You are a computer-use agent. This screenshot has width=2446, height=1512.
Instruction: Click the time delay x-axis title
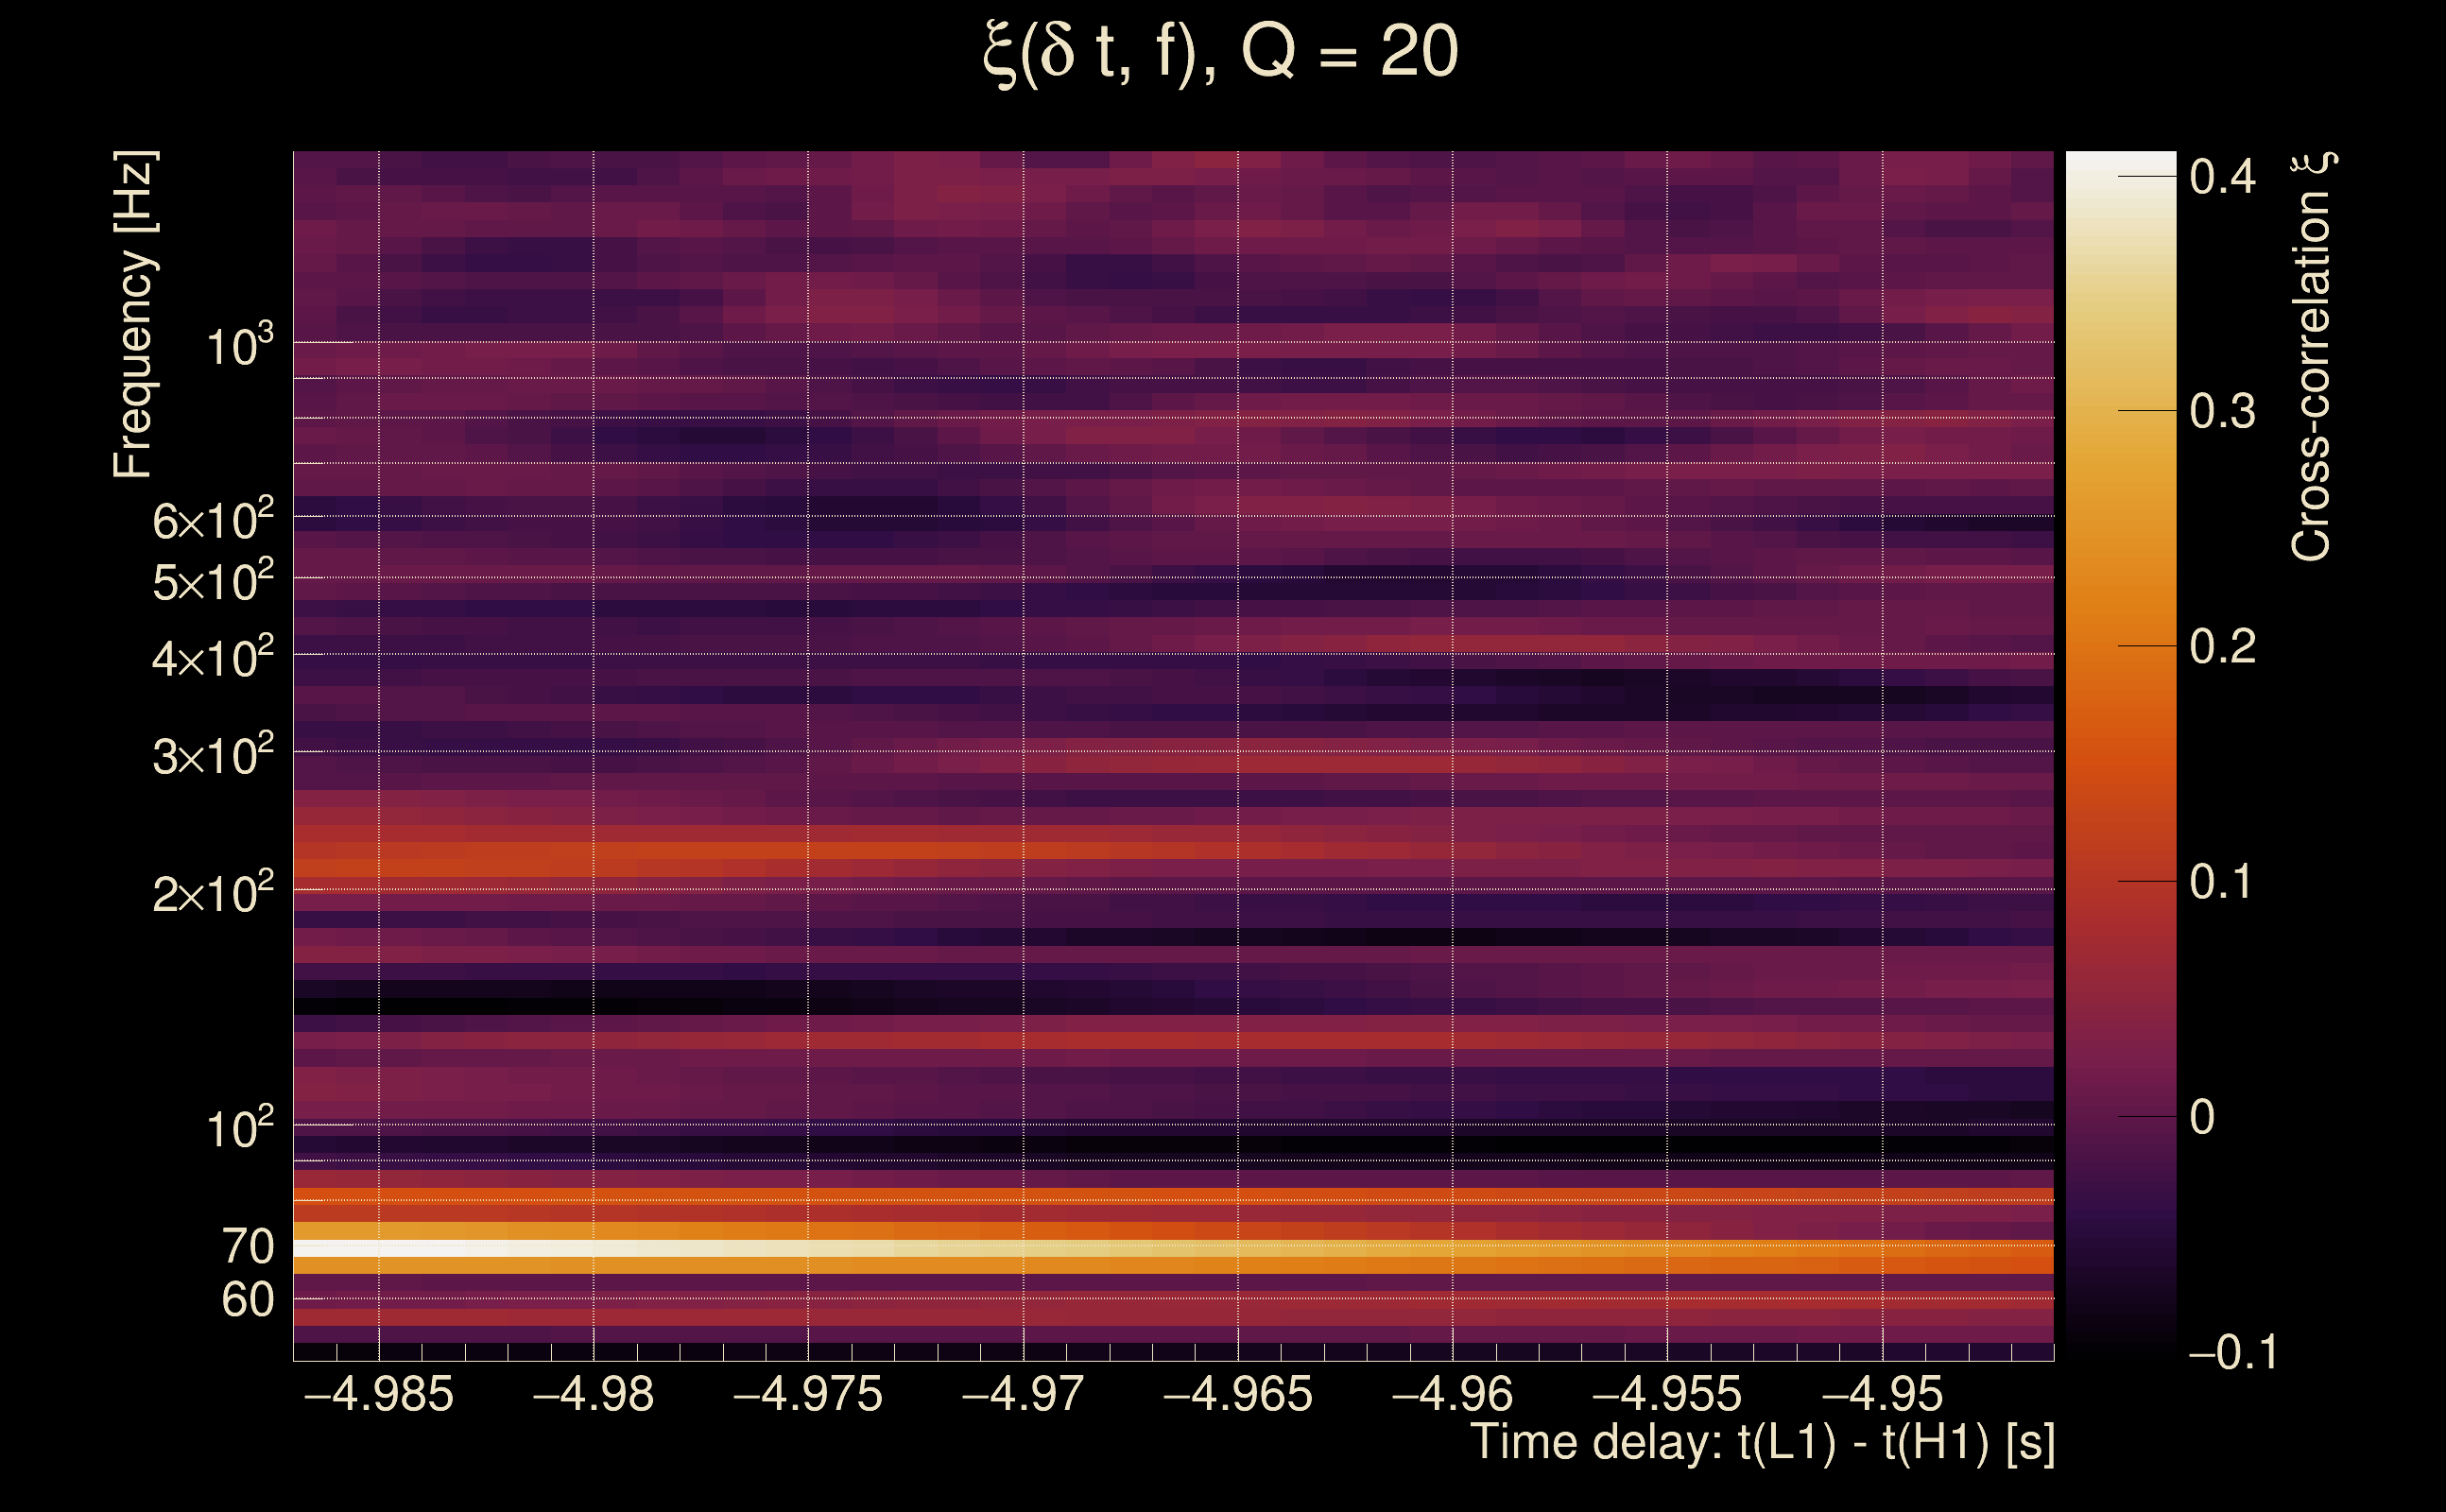1762,1443
